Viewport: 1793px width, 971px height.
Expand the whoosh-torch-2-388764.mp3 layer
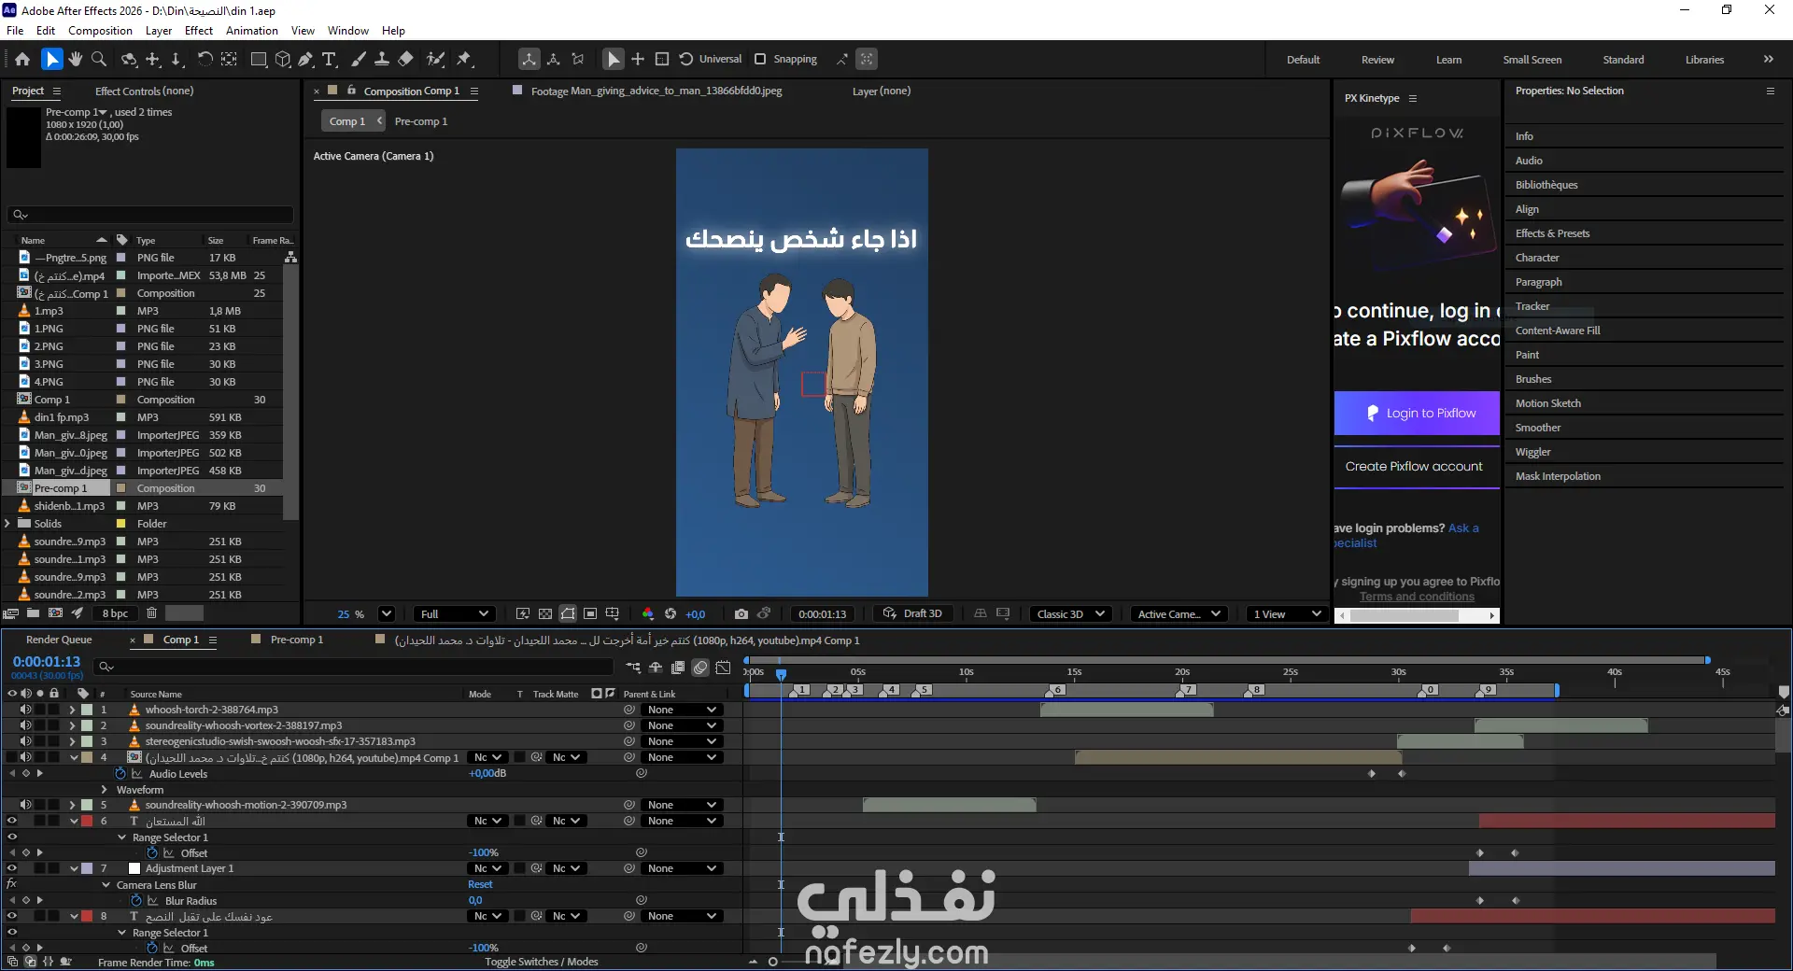point(72,710)
